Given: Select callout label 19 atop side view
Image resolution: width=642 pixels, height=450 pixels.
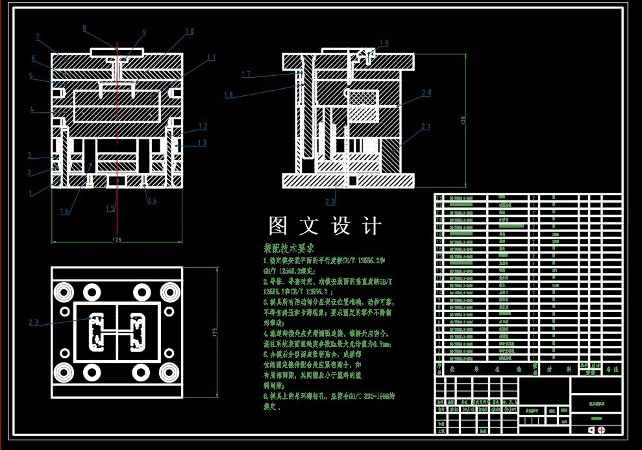Looking at the screenshot, I should (384, 43).
